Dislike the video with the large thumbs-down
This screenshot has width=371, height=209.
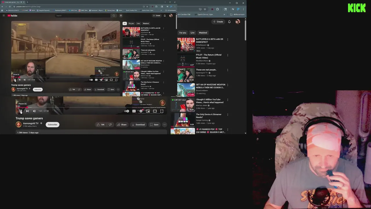pyautogui.click(x=110, y=125)
